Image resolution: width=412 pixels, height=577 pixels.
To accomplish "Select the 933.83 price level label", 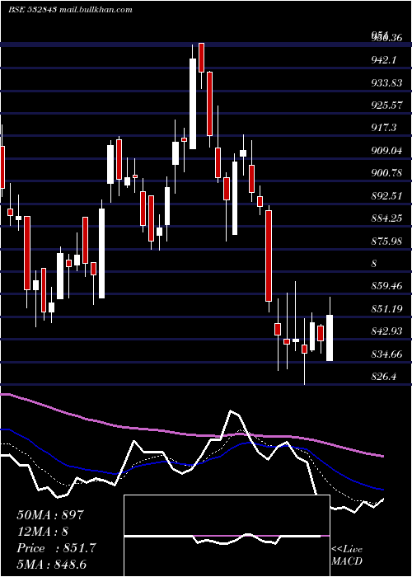I will pos(386,82).
